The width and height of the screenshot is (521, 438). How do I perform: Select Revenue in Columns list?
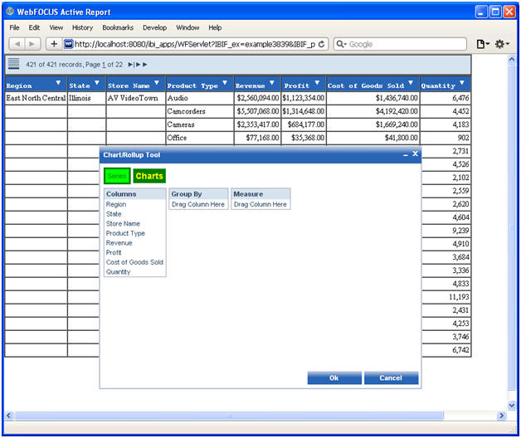pyautogui.click(x=119, y=243)
